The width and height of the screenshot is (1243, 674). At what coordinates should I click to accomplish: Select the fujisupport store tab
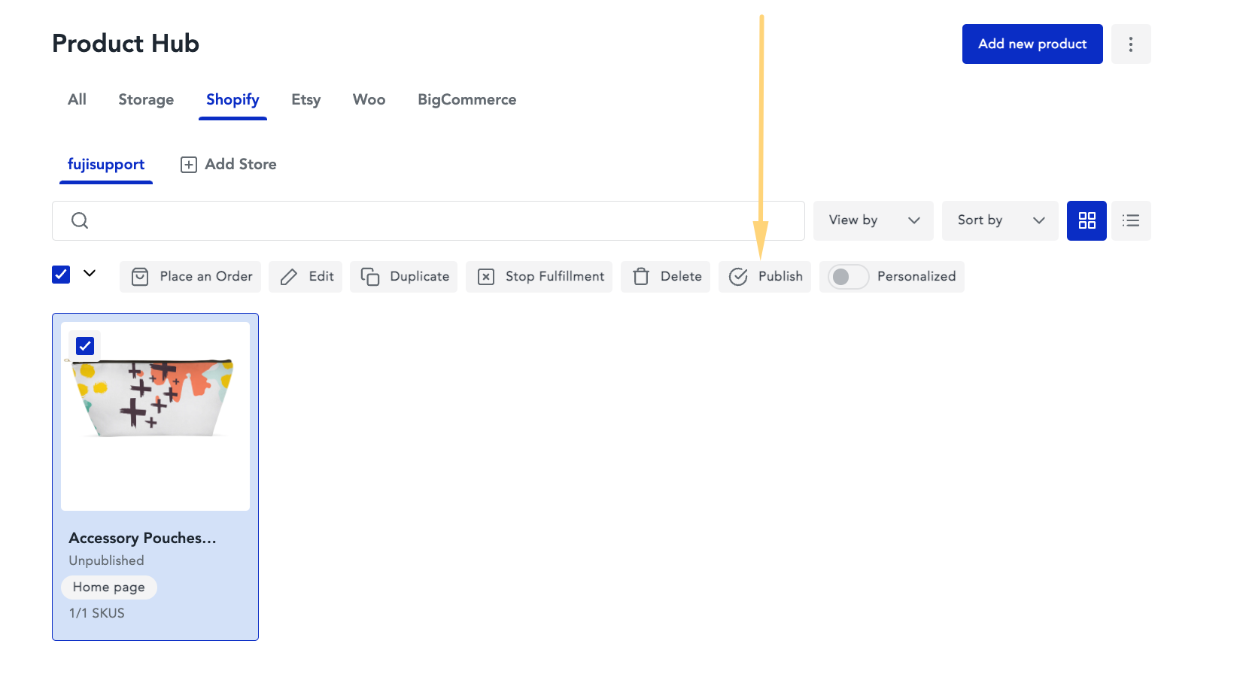click(x=106, y=164)
